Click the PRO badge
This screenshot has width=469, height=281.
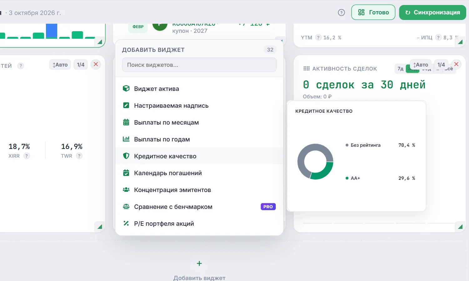(x=268, y=207)
